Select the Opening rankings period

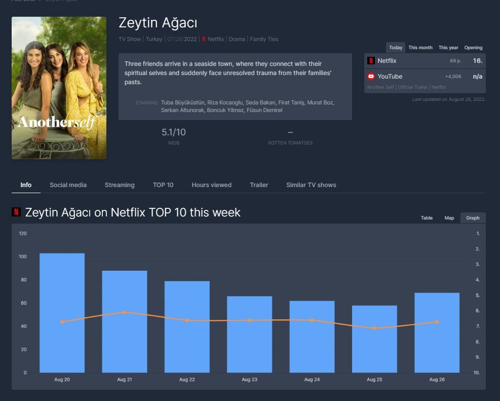[x=473, y=48]
